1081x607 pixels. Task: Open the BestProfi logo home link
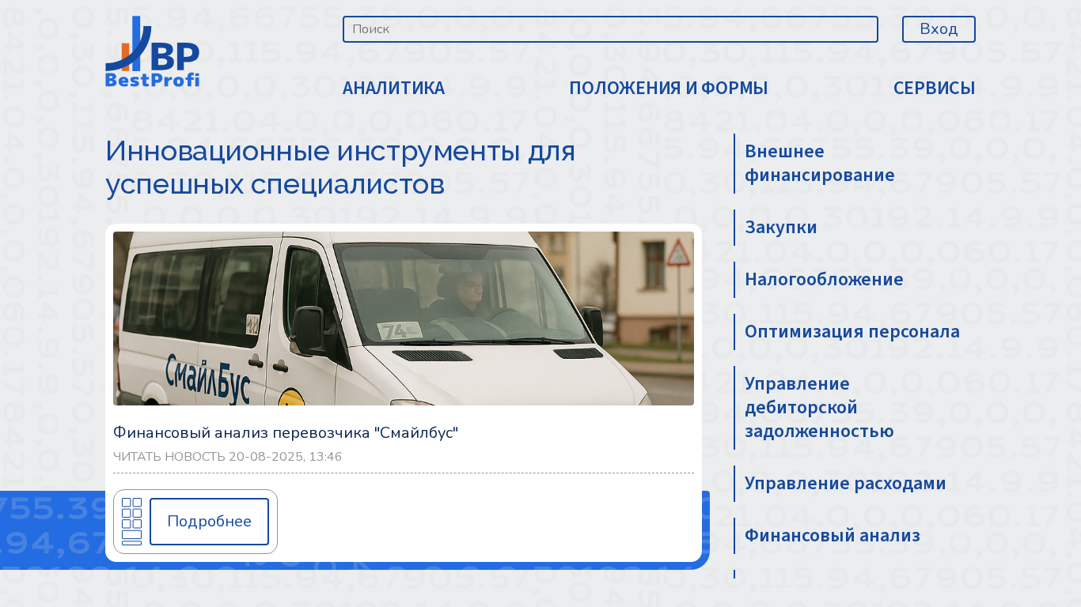pos(152,51)
